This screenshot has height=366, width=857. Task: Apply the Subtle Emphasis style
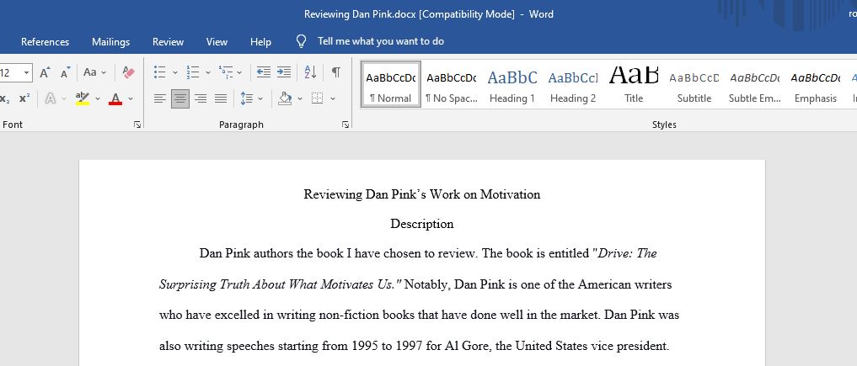pyautogui.click(x=755, y=84)
